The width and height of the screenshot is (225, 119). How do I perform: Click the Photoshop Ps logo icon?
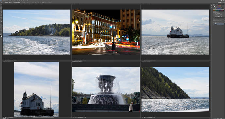pos(1,1)
